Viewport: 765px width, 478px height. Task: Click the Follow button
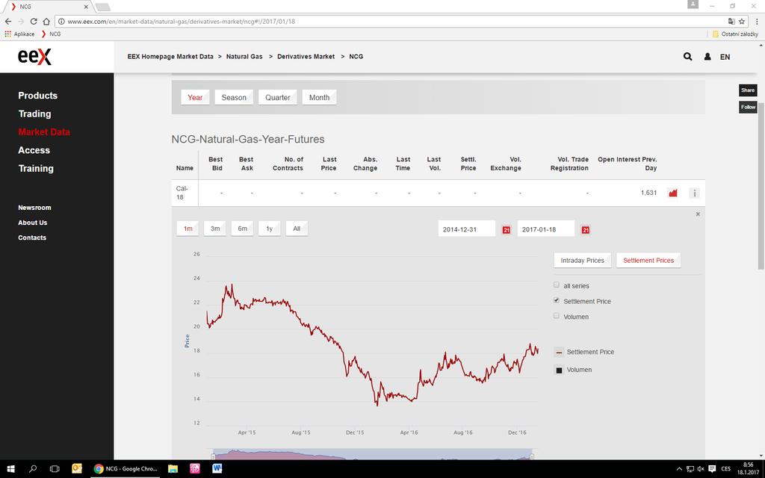coord(747,108)
